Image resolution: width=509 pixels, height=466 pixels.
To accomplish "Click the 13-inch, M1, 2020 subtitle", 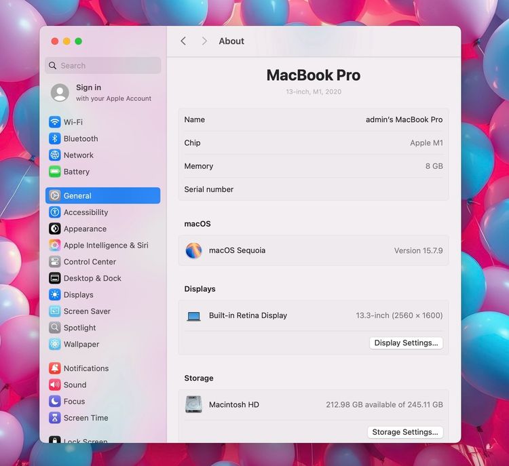I will (x=314, y=92).
